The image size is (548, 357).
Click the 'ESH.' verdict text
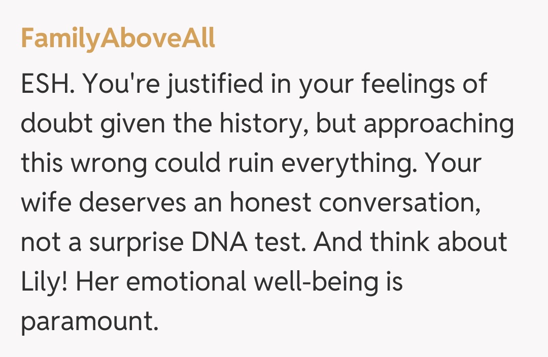(x=49, y=84)
